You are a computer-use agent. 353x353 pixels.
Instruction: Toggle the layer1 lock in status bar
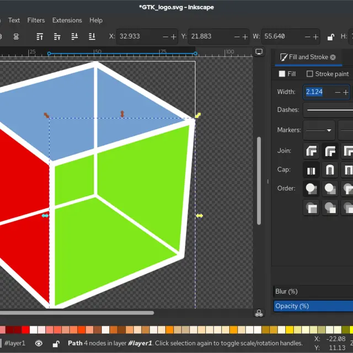56,343
